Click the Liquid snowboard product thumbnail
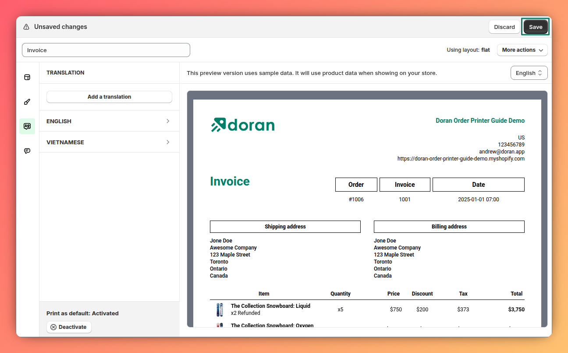The image size is (568, 353). [220, 310]
